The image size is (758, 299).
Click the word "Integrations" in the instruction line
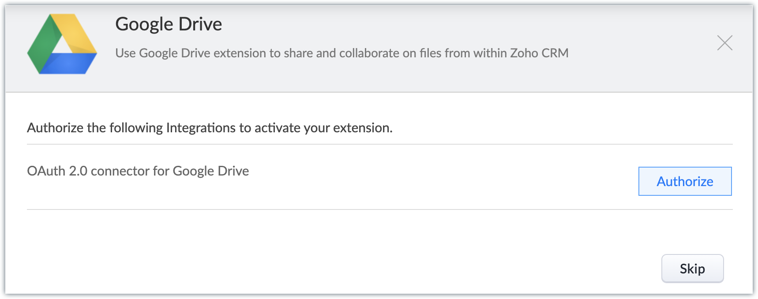click(201, 128)
